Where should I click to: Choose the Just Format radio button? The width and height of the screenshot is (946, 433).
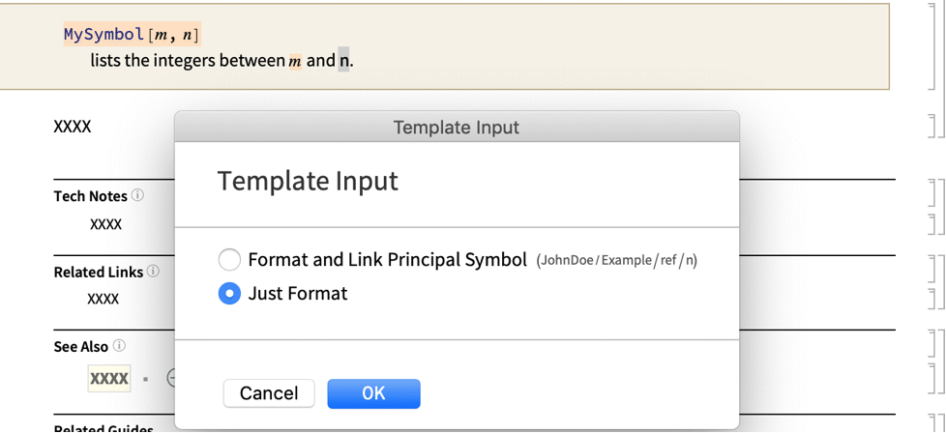(x=229, y=294)
